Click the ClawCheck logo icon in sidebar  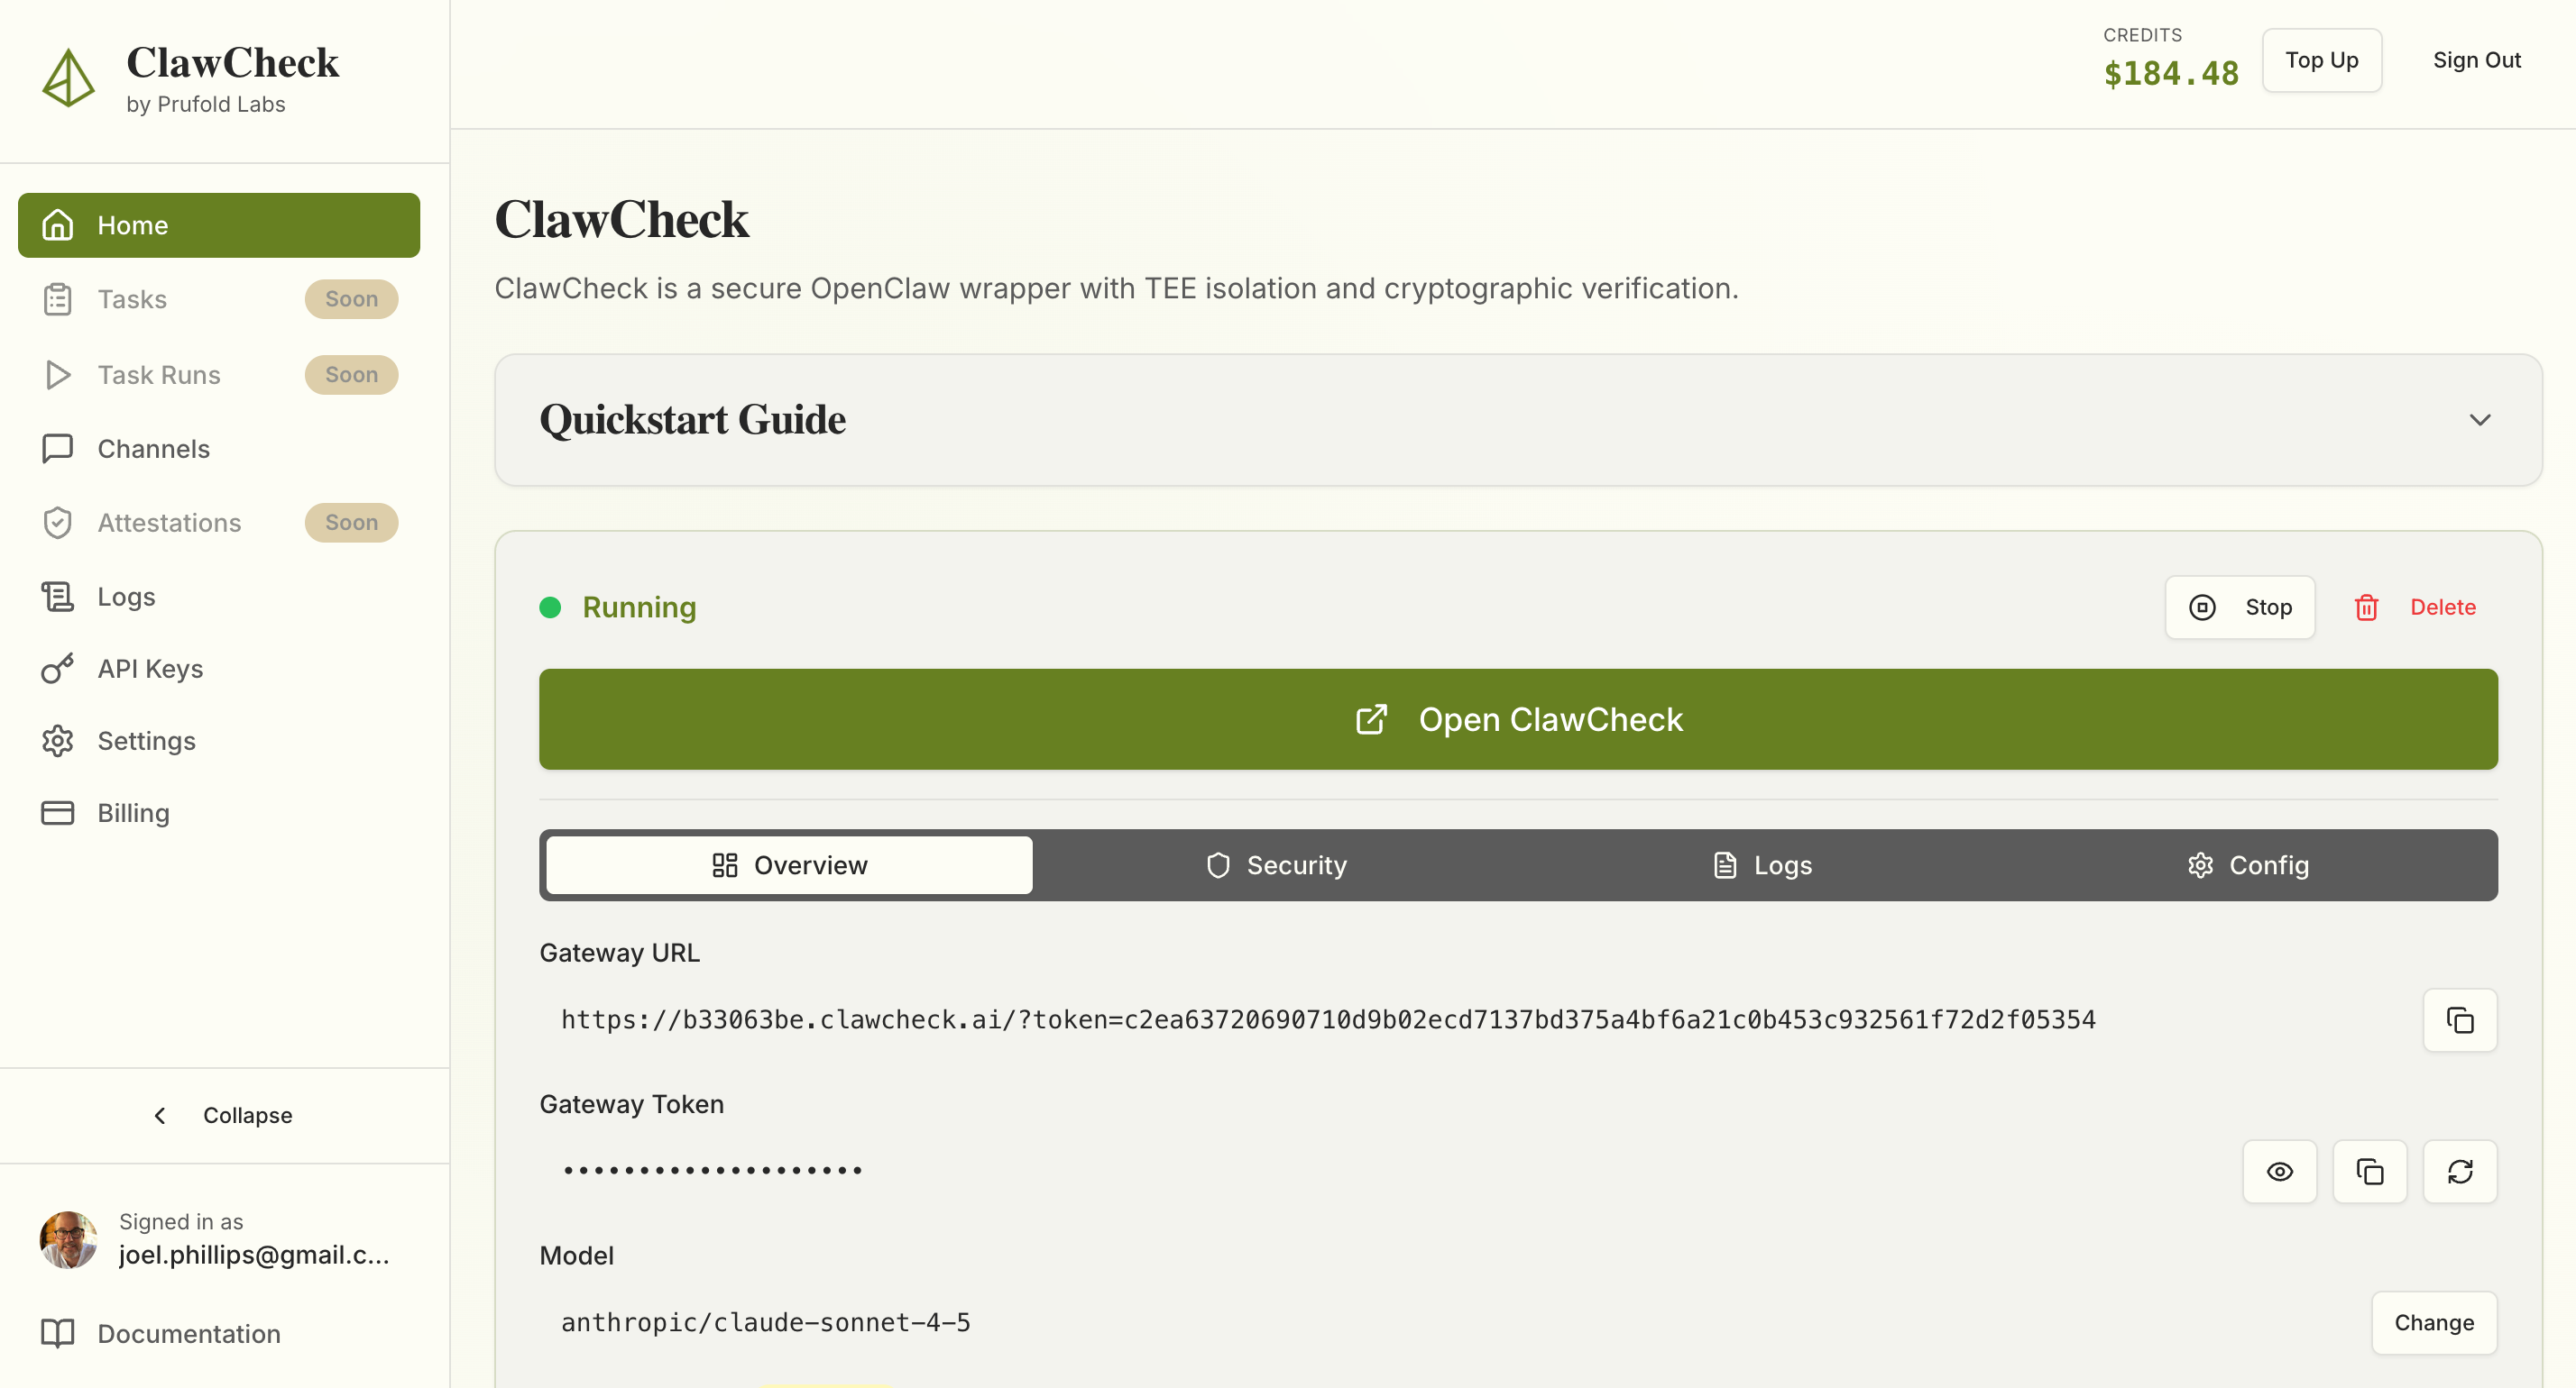pos(68,78)
